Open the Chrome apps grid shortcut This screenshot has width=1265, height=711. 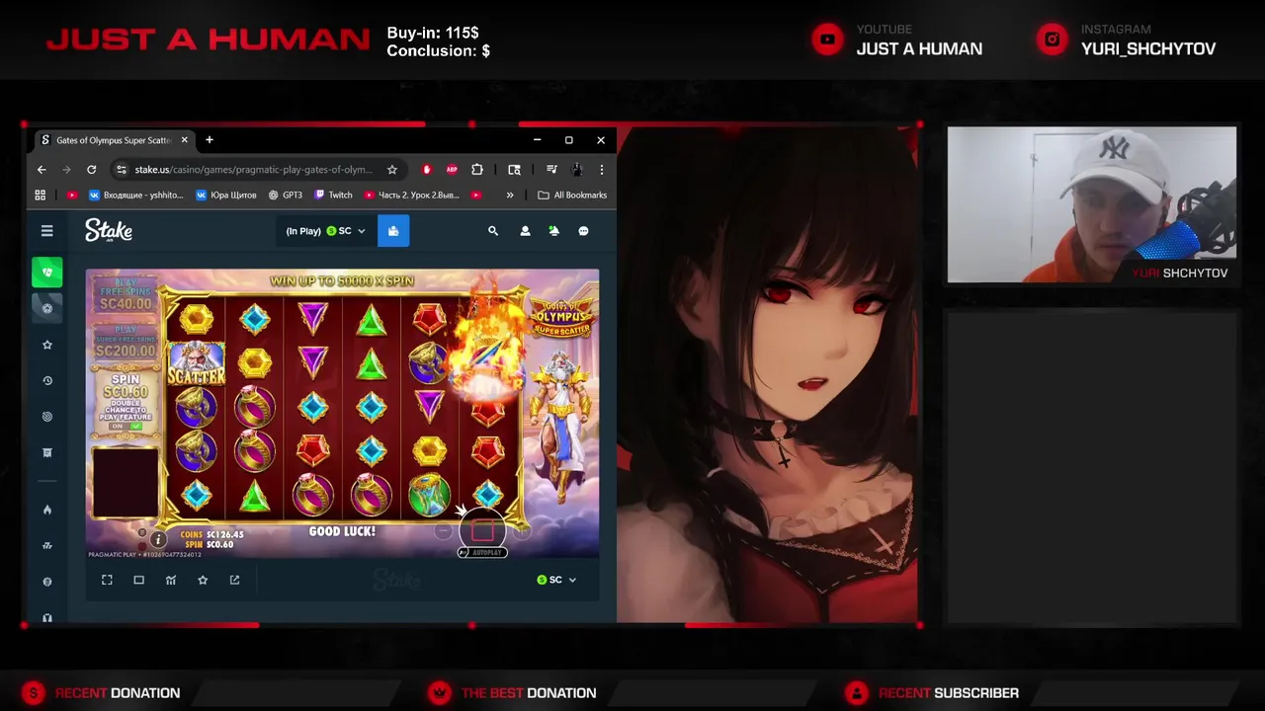click(x=41, y=196)
